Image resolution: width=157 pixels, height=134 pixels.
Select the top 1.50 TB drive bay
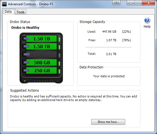pos(41,38)
